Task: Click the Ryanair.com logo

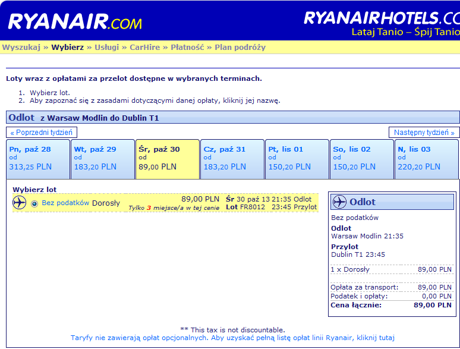Action: (x=75, y=21)
